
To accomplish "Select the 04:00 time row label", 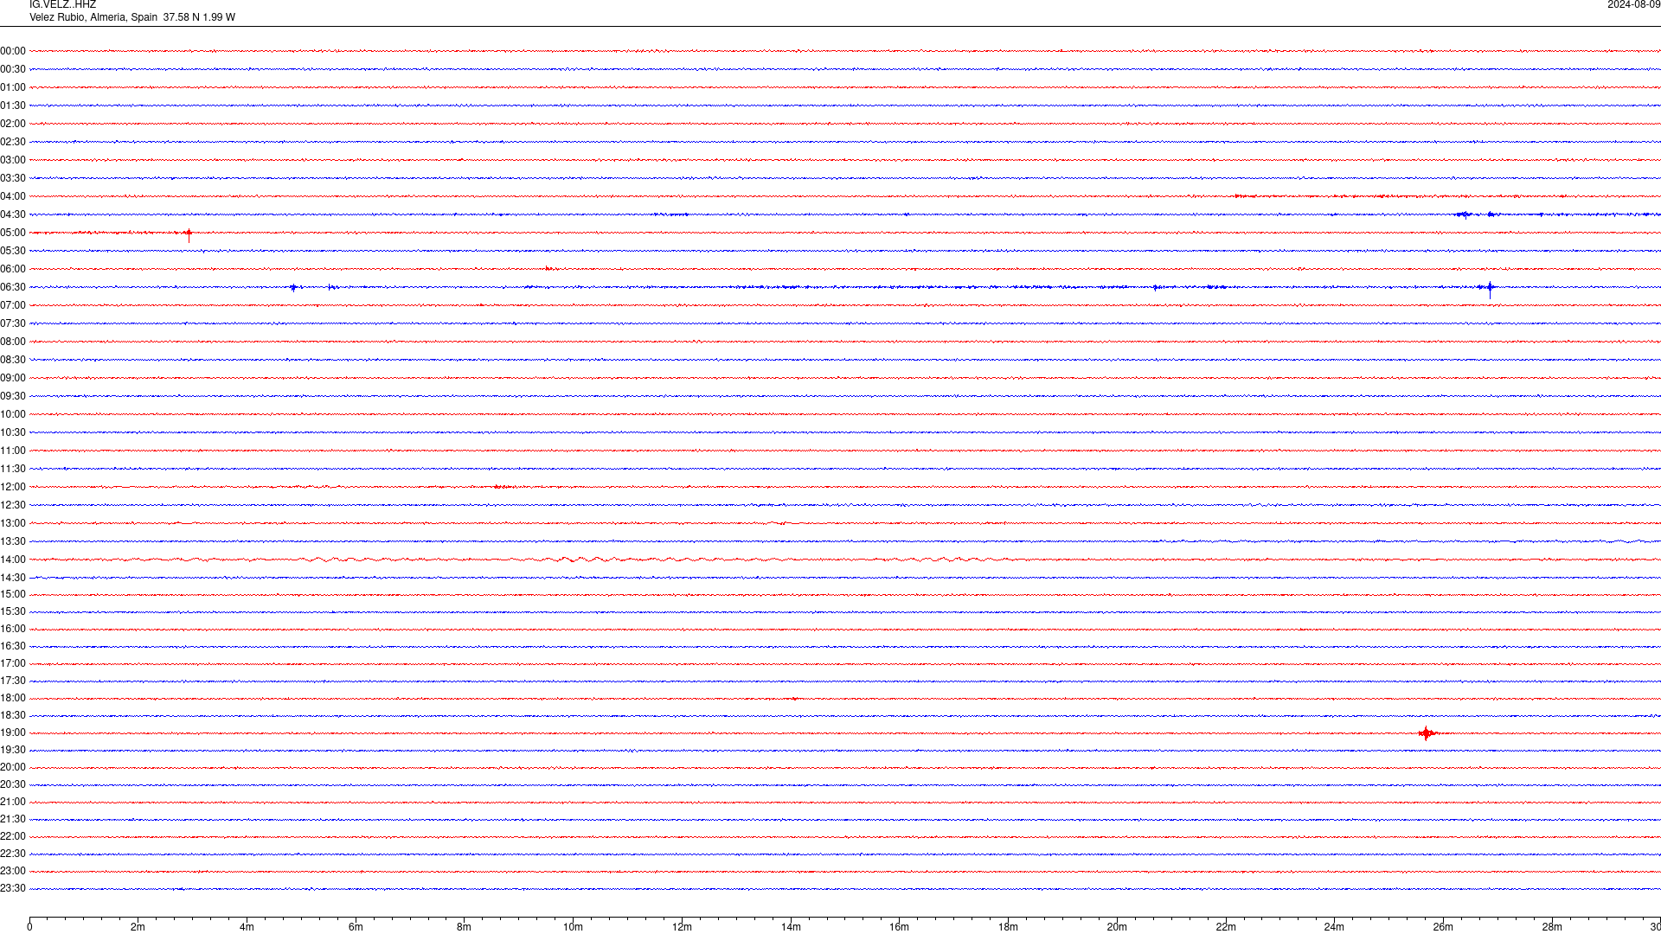I will 13,196.
